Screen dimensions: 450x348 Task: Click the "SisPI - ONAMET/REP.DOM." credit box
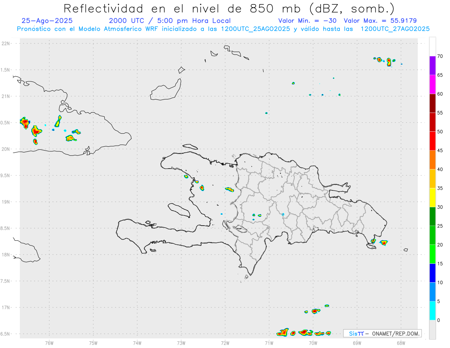(382, 333)
